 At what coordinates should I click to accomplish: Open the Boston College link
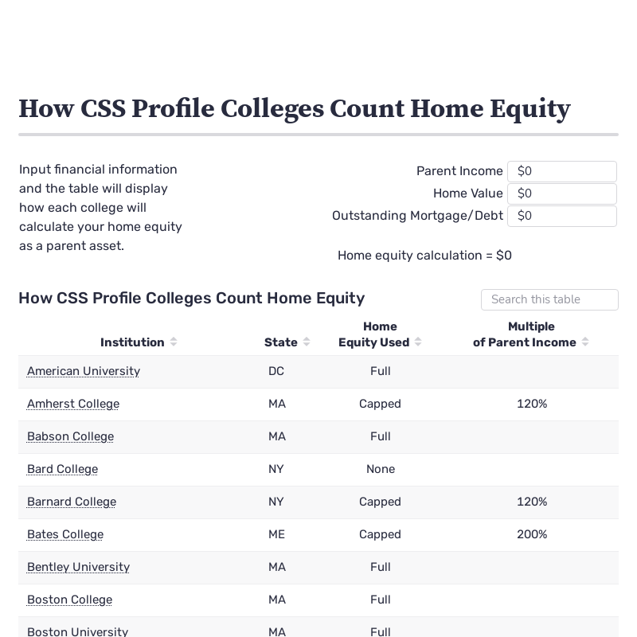[x=69, y=600]
